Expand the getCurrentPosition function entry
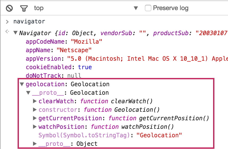228x149 pixels. 35,118
